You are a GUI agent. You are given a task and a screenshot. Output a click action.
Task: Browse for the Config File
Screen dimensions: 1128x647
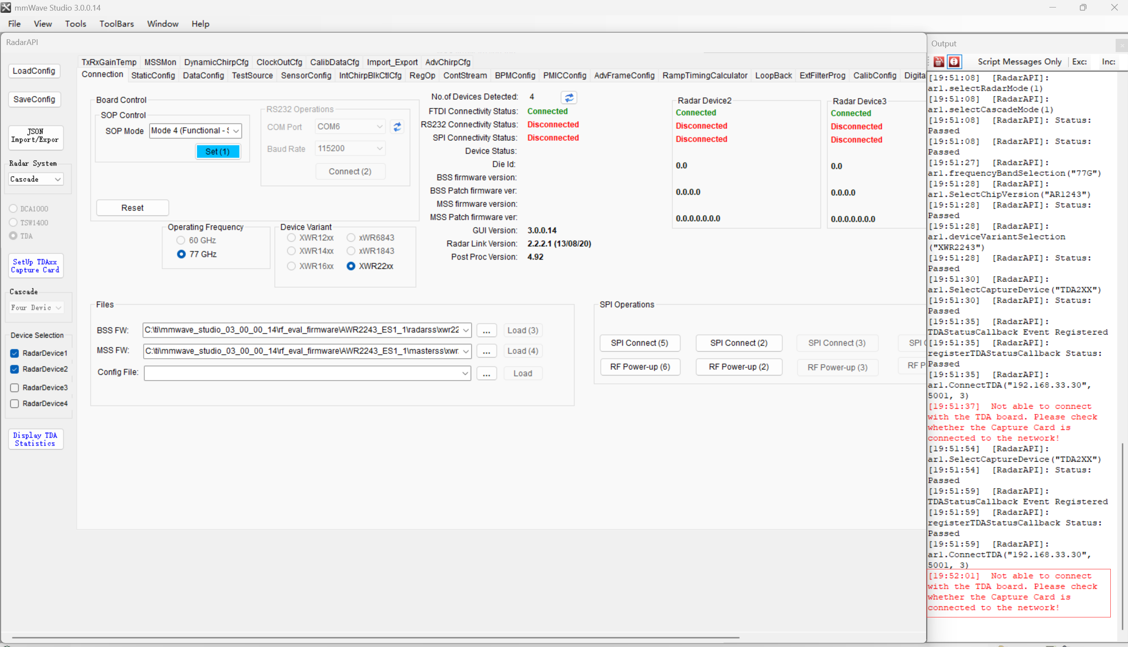(486, 374)
